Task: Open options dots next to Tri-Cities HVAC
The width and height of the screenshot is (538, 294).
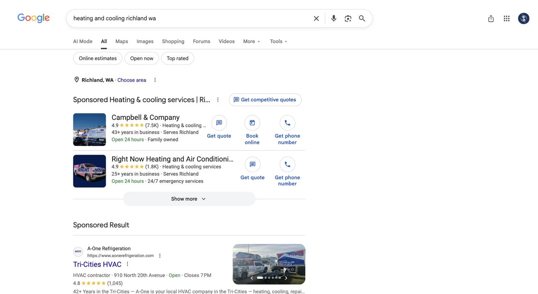Action: point(127,264)
